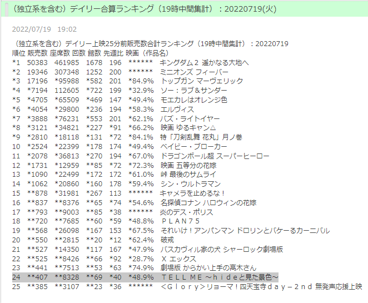Click sales figure **407 in highlighted rank 24 row
The image size is (368, 303).
(x=37, y=277)
